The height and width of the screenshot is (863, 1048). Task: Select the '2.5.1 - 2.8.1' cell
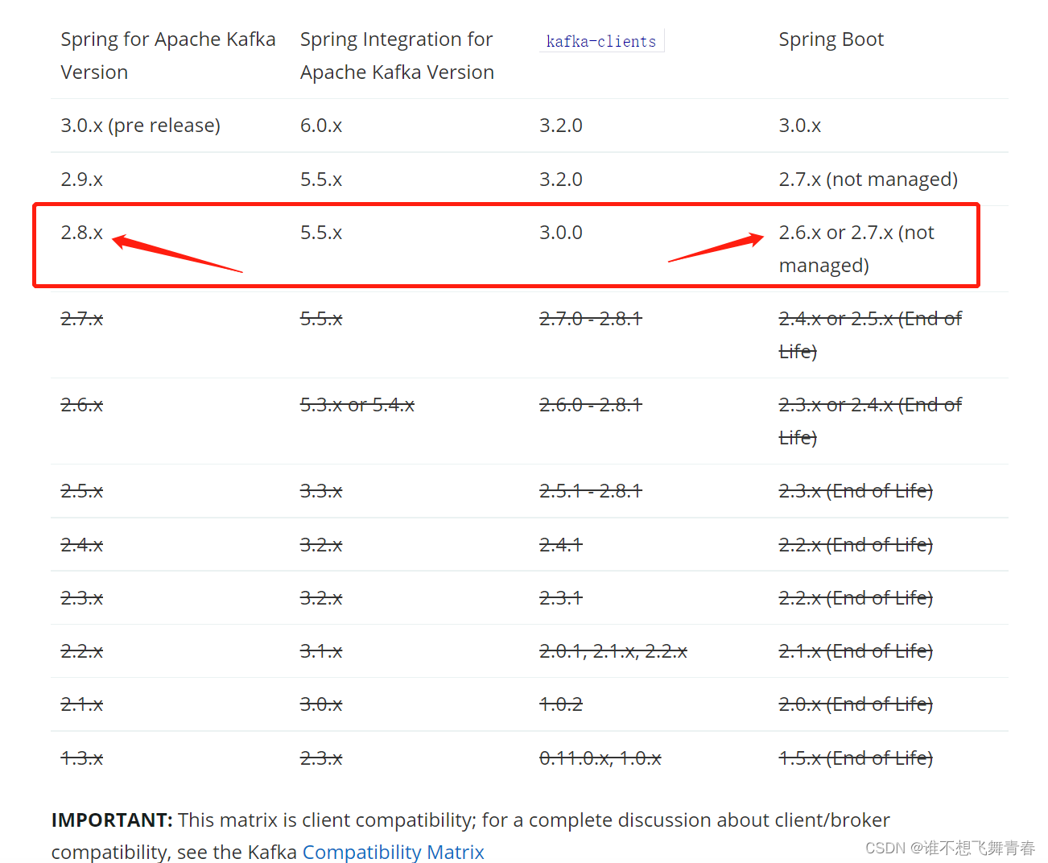591,491
